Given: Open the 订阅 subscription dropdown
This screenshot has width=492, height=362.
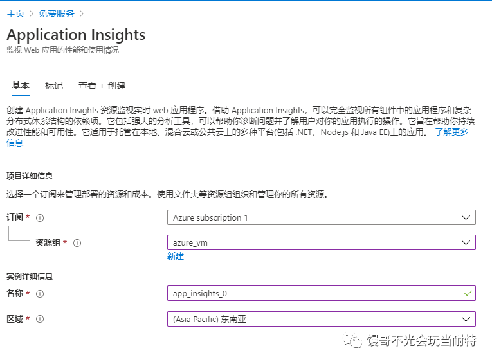Looking at the screenshot, I should click(322, 217).
